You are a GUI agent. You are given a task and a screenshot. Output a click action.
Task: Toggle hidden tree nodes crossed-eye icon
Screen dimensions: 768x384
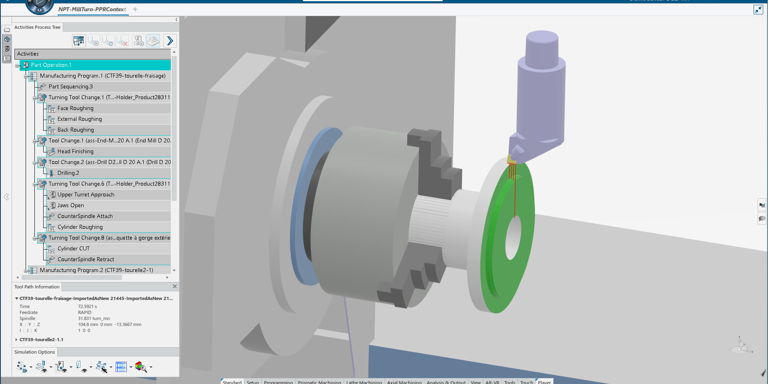(x=101, y=367)
